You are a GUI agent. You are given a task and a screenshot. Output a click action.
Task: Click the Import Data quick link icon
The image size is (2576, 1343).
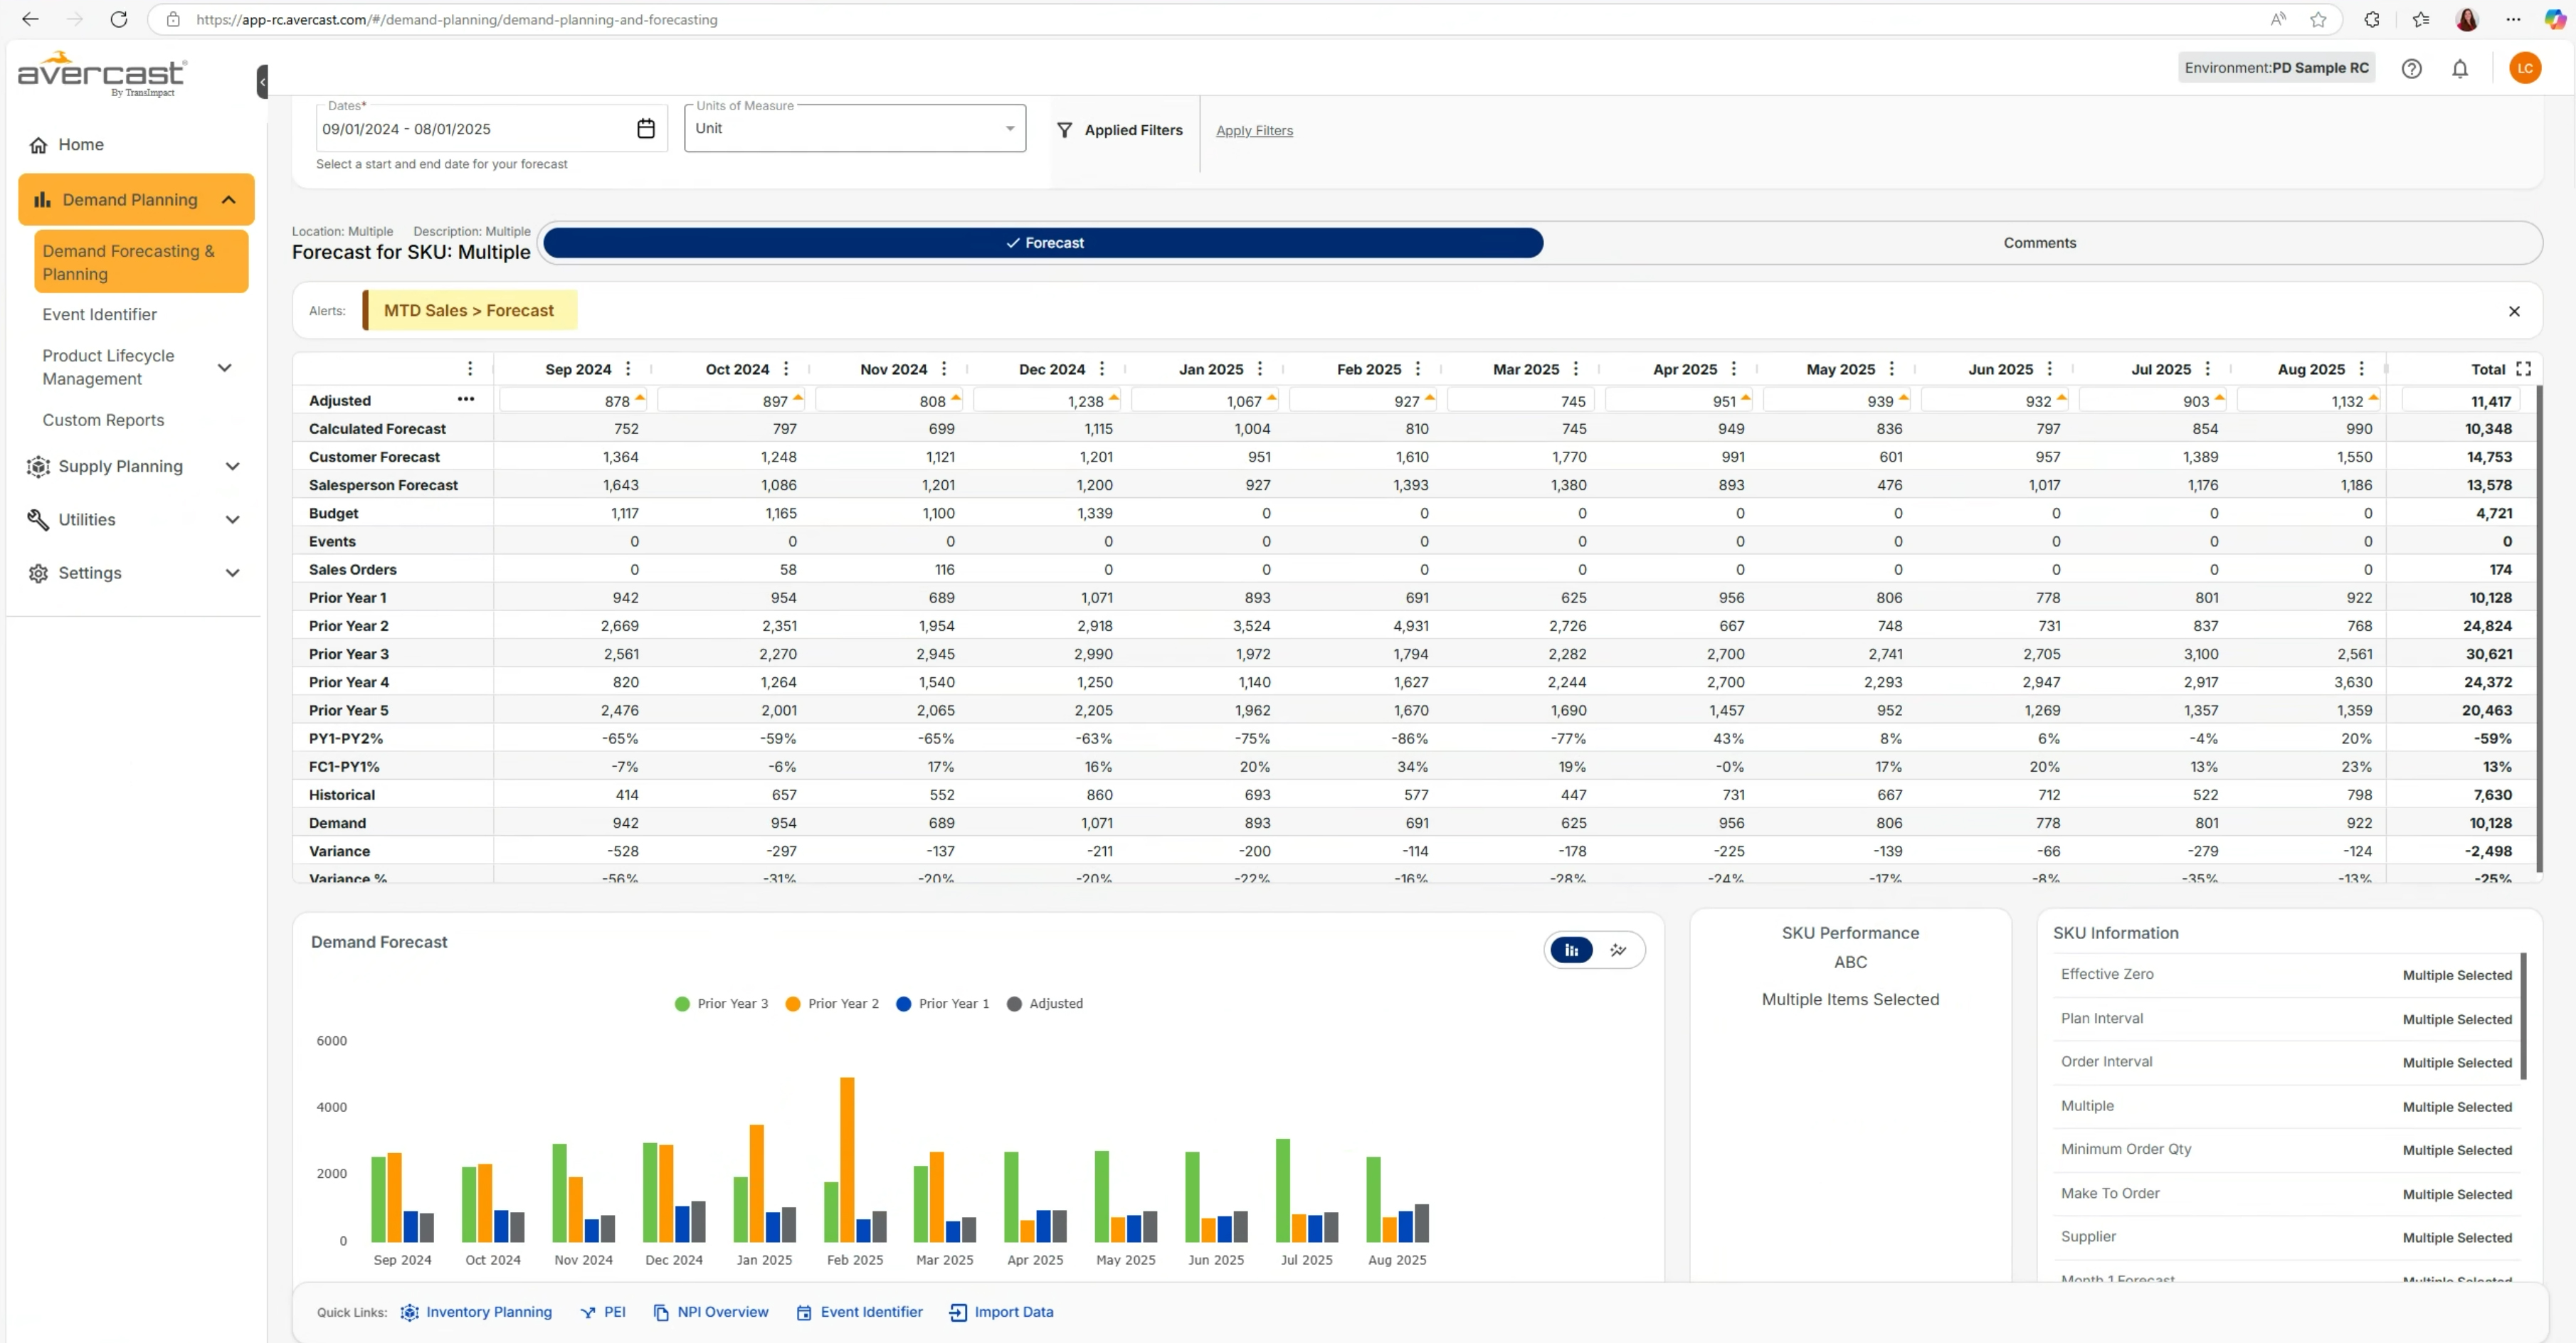pyautogui.click(x=956, y=1312)
